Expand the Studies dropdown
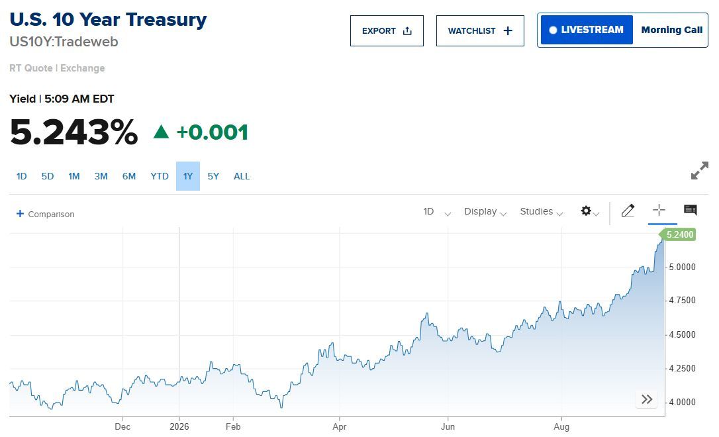The height and width of the screenshot is (437, 719). (542, 211)
